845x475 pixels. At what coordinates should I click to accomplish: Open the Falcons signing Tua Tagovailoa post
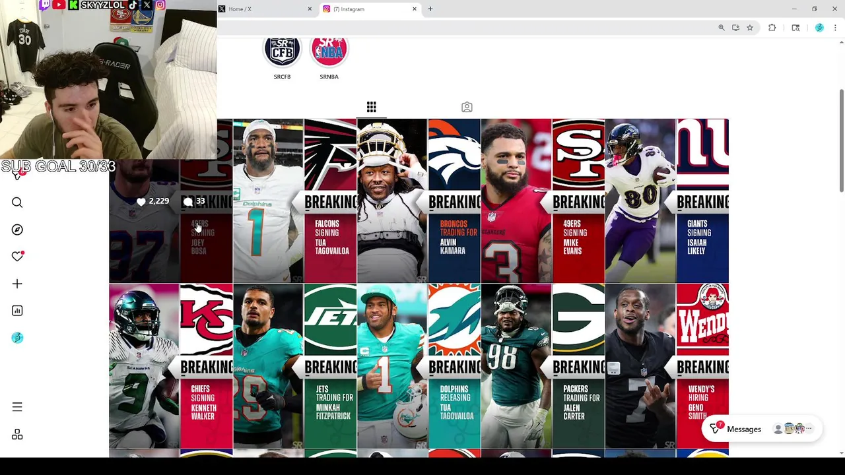(x=294, y=201)
